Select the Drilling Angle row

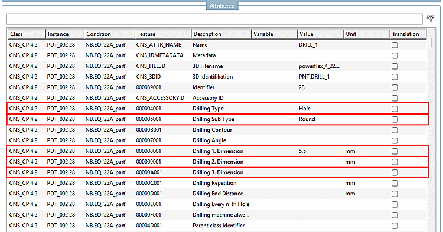(x=217, y=140)
